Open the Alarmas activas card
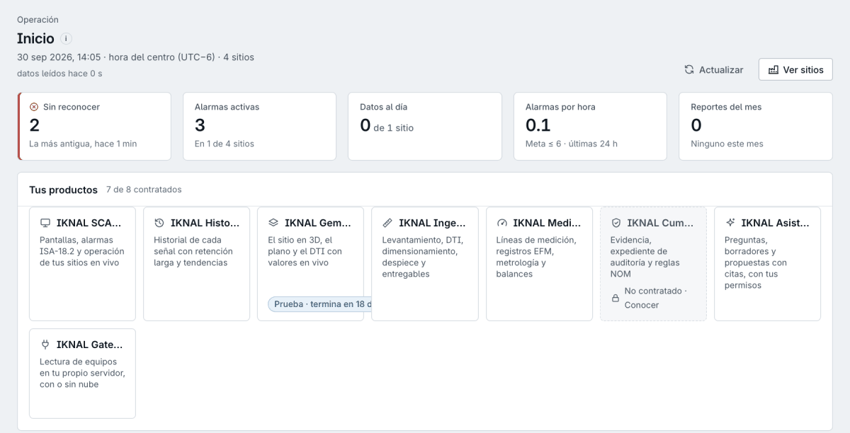 (259, 126)
